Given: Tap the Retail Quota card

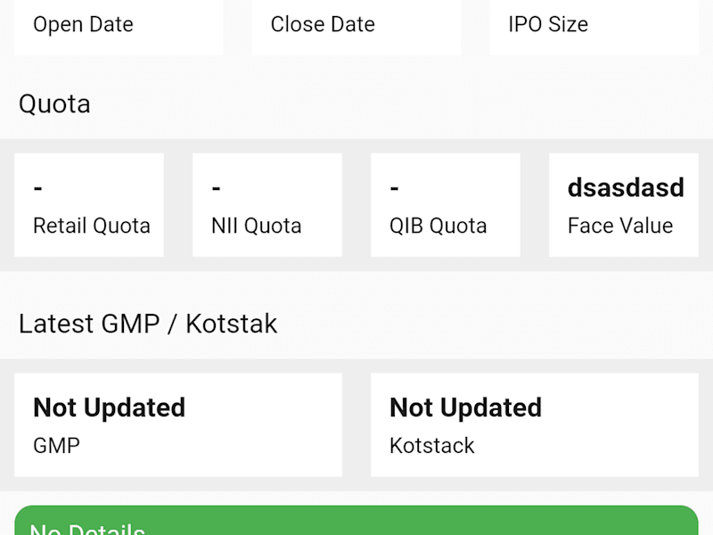Looking at the screenshot, I should click(x=89, y=205).
